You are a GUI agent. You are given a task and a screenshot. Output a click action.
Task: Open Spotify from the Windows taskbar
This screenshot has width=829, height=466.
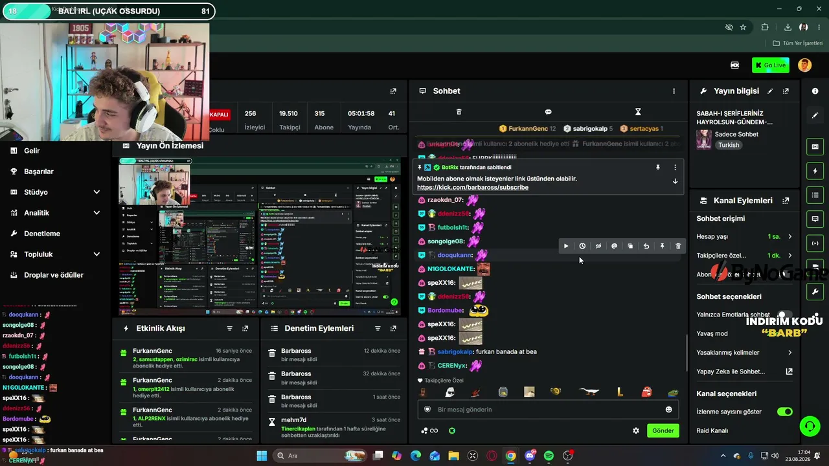549,456
